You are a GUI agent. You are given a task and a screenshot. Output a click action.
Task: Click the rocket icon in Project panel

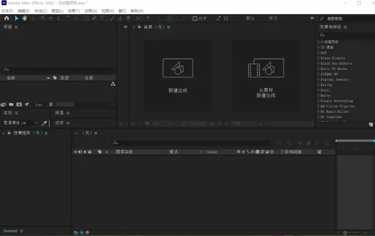tap(27, 104)
